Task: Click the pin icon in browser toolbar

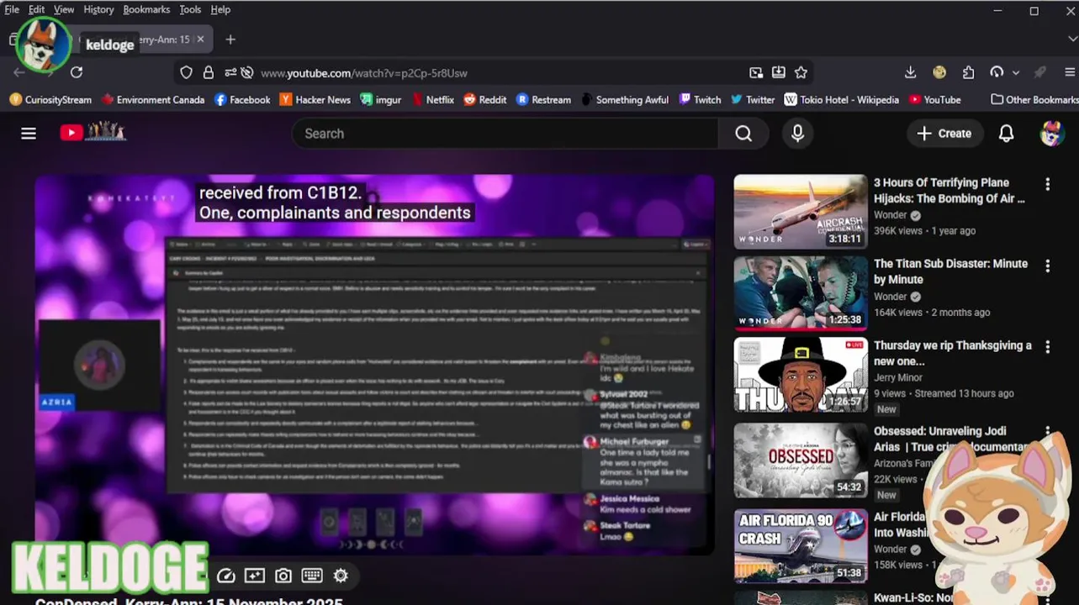Action: (x=1041, y=73)
